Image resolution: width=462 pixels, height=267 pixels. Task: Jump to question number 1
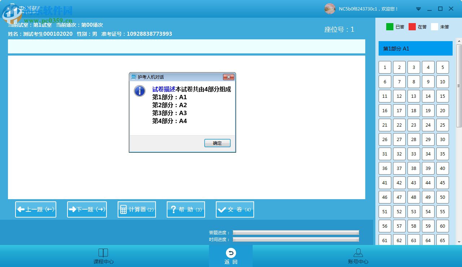click(385, 67)
